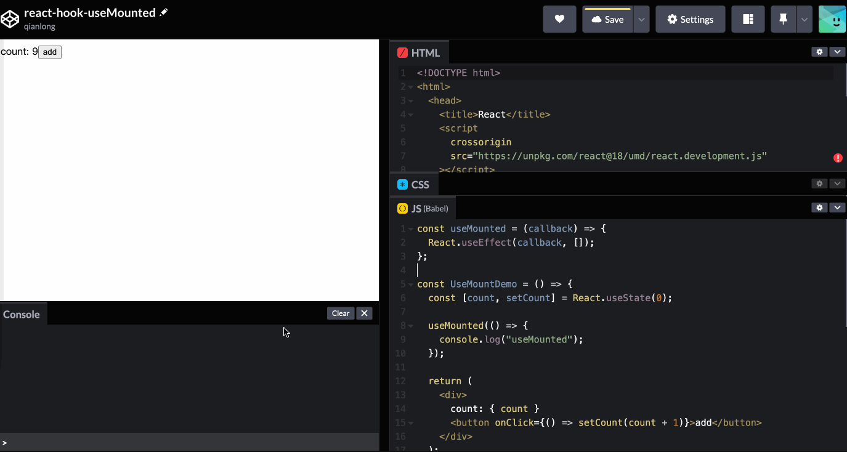This screenshot has width=847, height=452.
Task: Click the <!DOCTYPE html> line
Action: point(458,73)
